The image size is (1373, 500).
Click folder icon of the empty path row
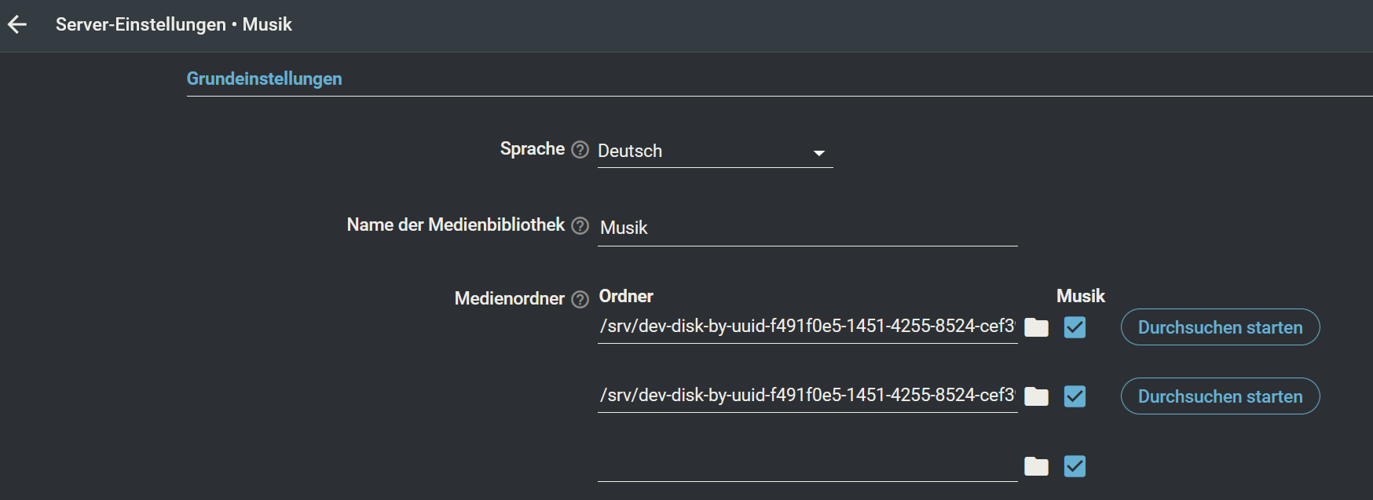(1036, 466)
